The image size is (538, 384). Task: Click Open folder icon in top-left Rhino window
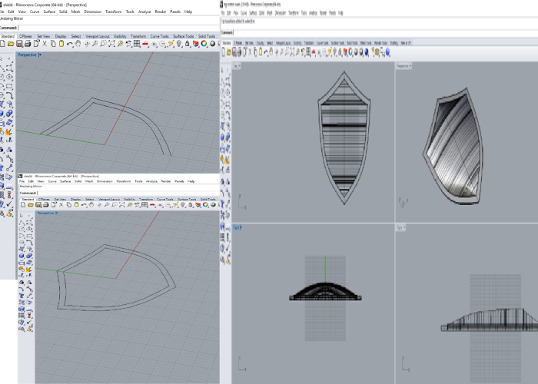11,44
